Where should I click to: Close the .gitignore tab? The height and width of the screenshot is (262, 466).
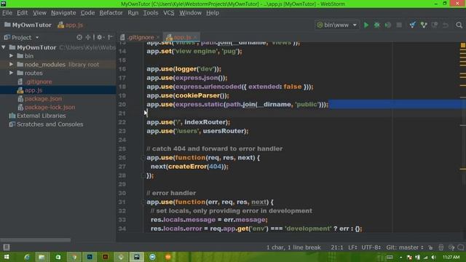pyautogui.click(x=158, y=37)
